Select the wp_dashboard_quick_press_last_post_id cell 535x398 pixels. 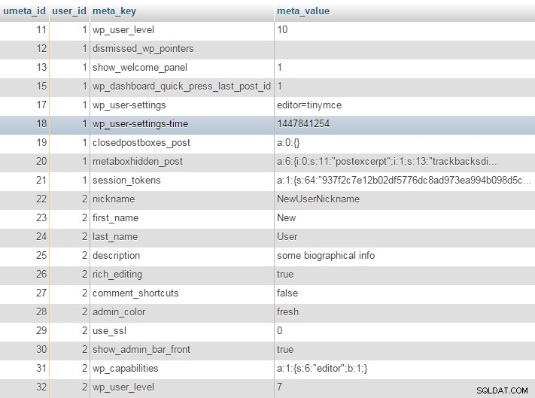[181, 86]
